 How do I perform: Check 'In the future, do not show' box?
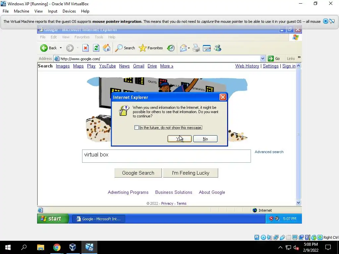coord(136,128)
